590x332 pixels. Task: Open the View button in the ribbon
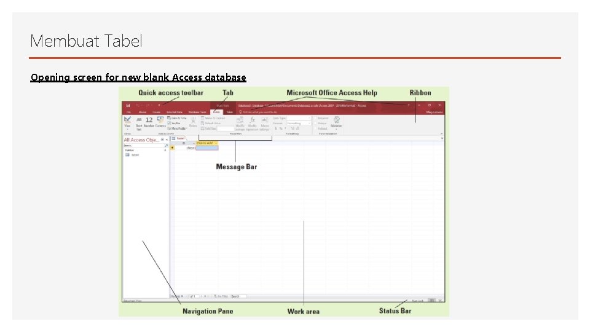tap(128, 123)
